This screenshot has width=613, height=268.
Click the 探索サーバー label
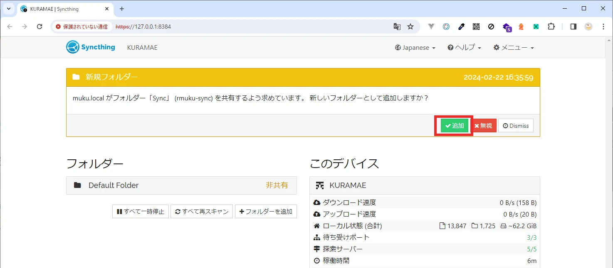tap(343, 249)
